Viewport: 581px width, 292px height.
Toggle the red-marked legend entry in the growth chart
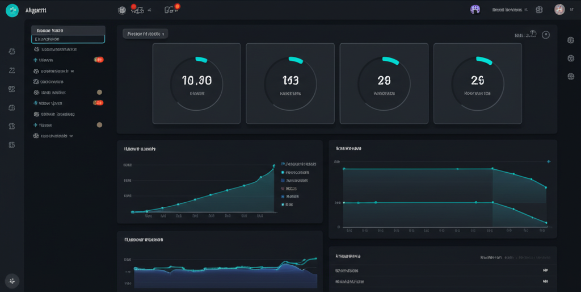pyautogui.click(x=289, y=188)
